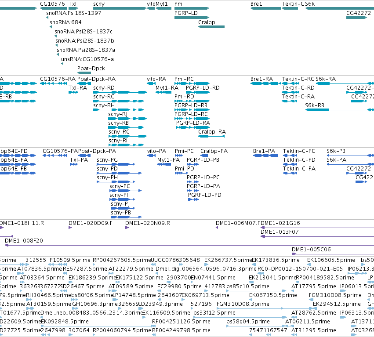The height and width of the screenshot is (337, 374).
Task: Click snoRNA:Psi28S-1837a label
Action: tap(86, 50)
